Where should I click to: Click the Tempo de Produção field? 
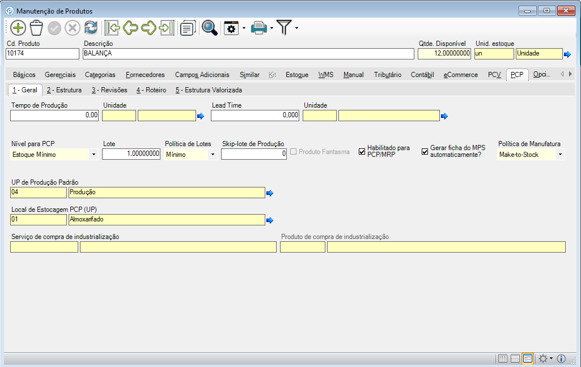(54, 116)
